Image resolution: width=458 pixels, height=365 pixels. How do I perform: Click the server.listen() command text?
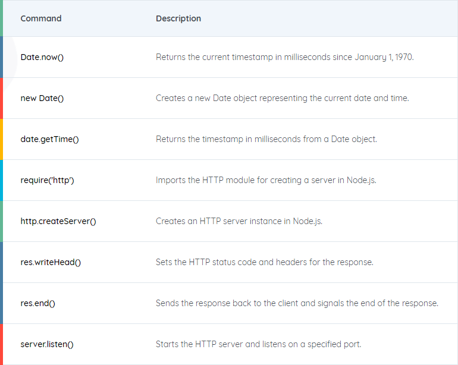[47, 344]
